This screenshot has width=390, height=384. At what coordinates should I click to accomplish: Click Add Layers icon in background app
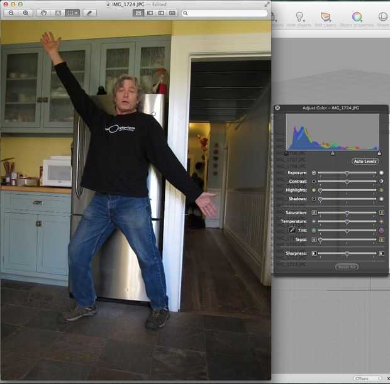click(325, 16)
